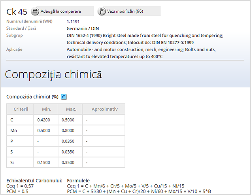Click the Criterii column header
Screen dimensions: 251x195
click(x=21, y=109)
